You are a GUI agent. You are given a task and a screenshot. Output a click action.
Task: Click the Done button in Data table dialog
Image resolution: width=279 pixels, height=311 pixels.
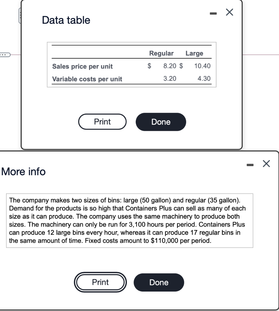pyautogui.click(x=161, y=122)
